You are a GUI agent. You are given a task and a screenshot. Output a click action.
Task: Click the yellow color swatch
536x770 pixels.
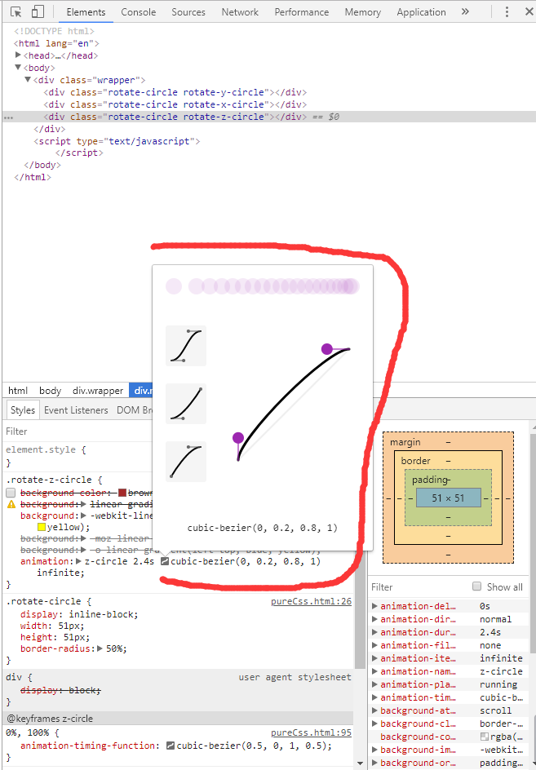42,527
